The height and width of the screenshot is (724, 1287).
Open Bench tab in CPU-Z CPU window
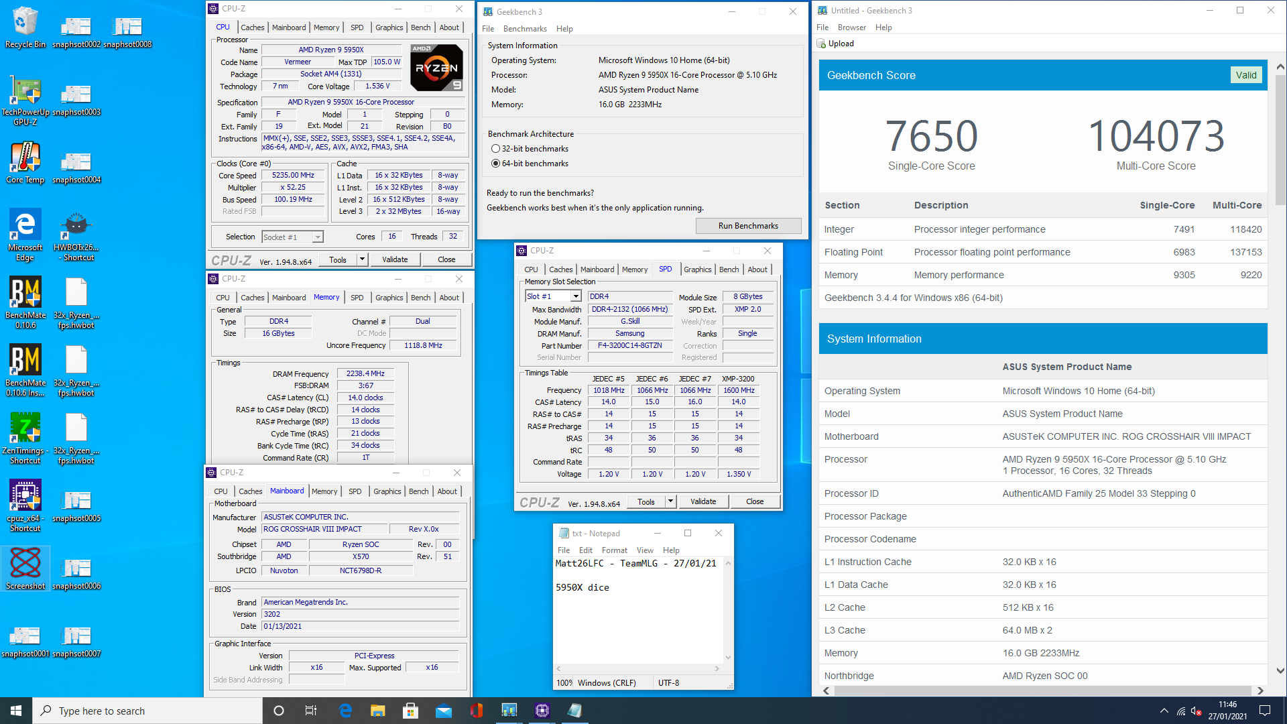pyautogui.click(x=420, y=27)
